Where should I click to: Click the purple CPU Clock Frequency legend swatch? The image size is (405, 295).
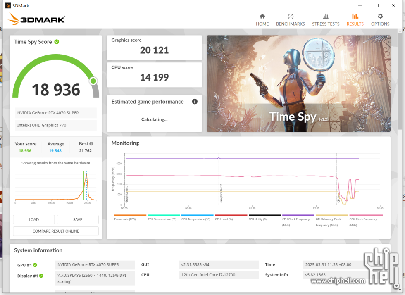[x=298, y=215]
